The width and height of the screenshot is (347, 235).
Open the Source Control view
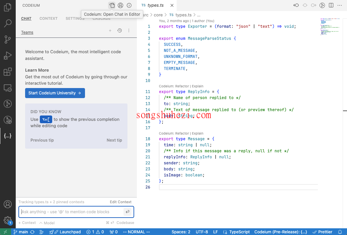[7, 40]
